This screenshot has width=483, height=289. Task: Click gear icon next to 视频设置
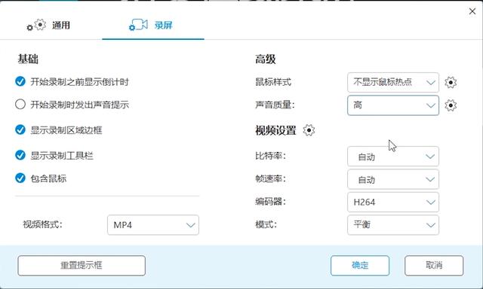(x=309, y=130)
